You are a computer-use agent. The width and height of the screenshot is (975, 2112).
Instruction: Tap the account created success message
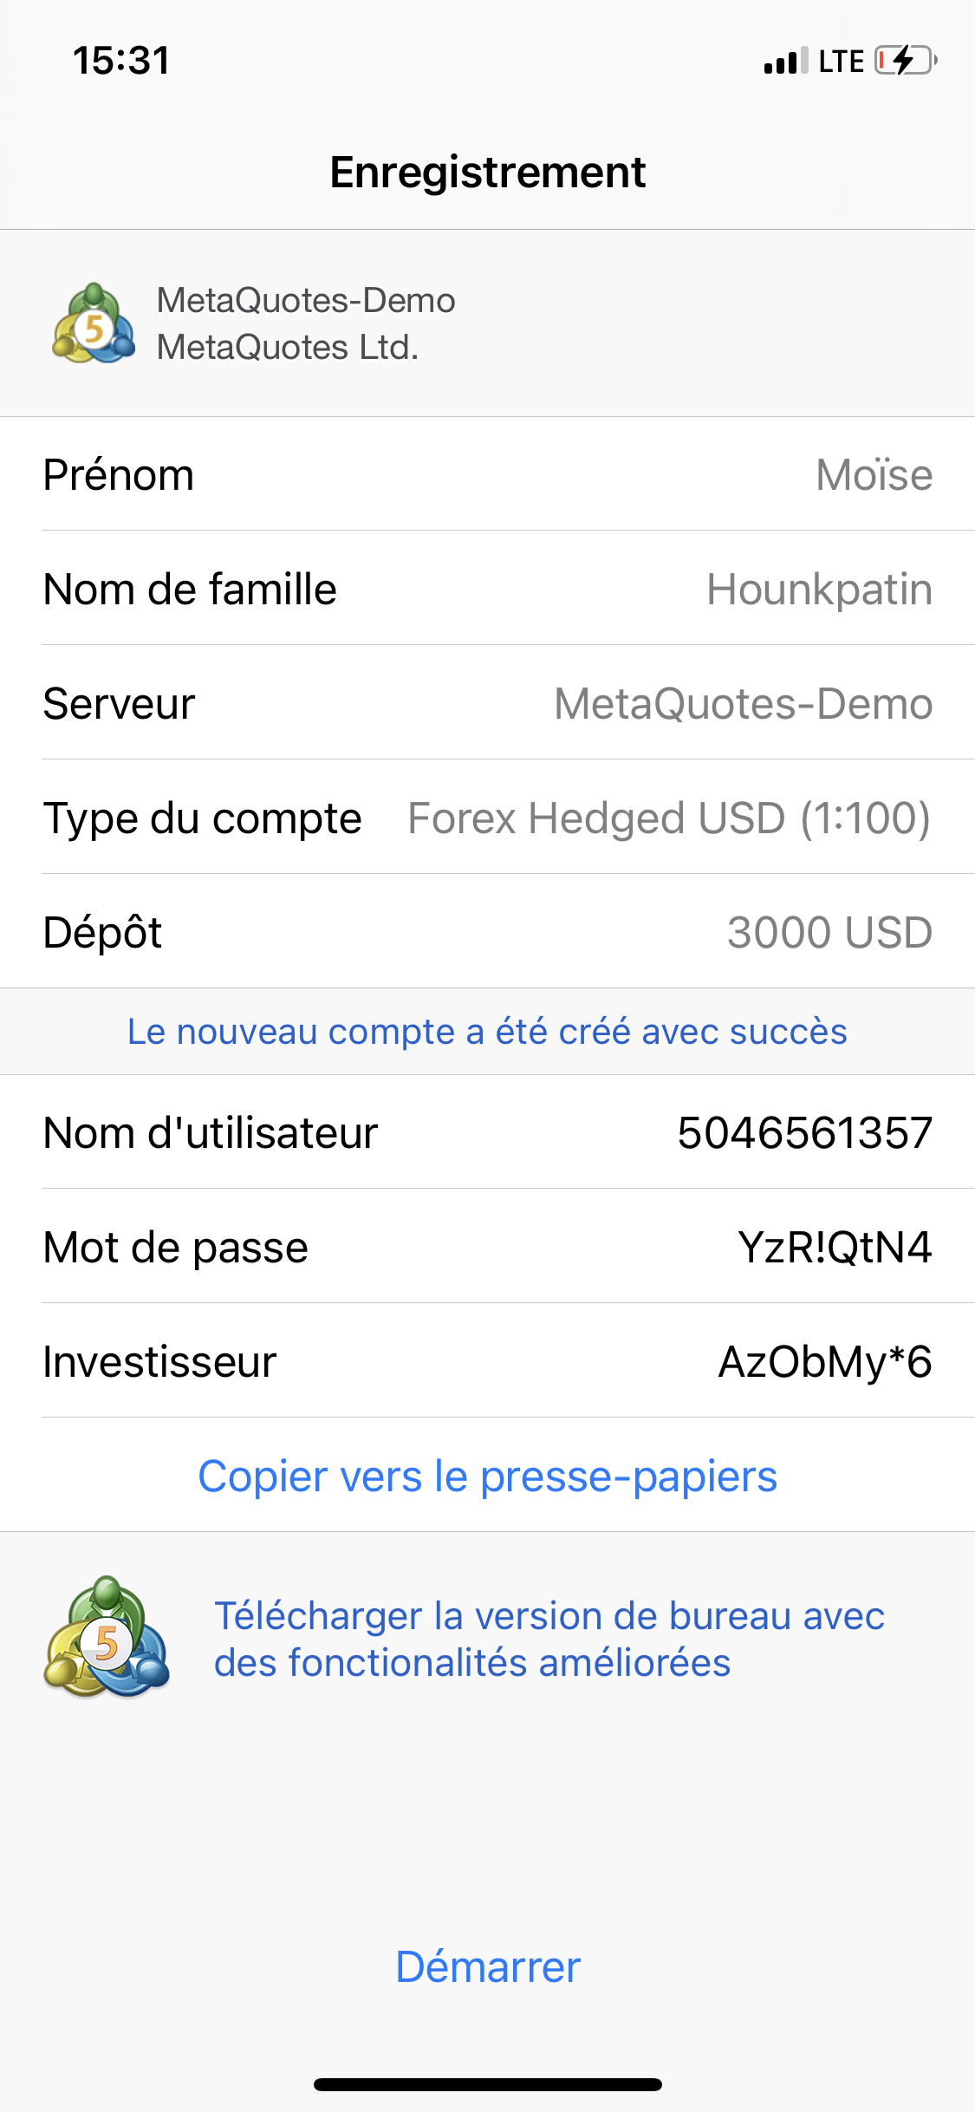tap(487, 1032)
